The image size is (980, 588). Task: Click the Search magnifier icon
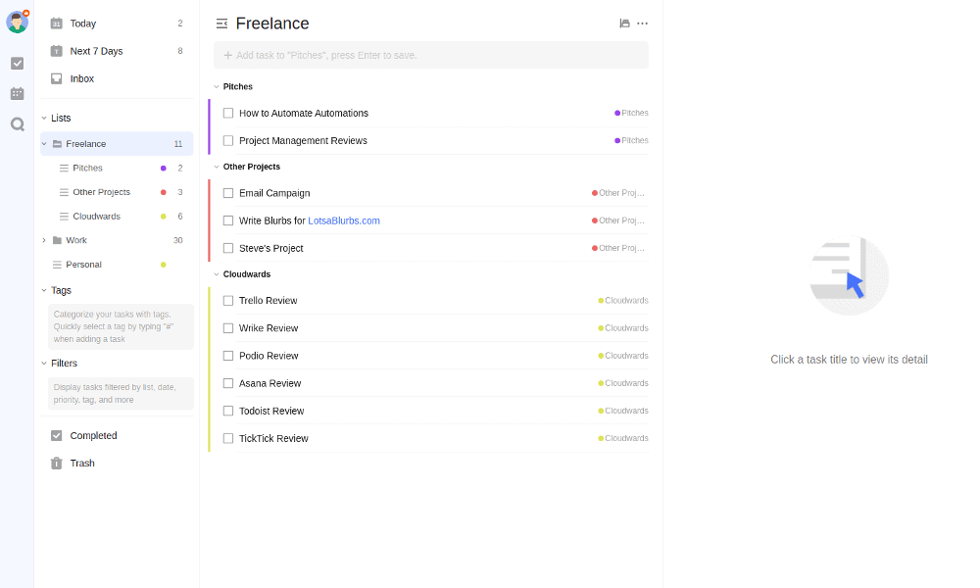(x=17, y=124)
